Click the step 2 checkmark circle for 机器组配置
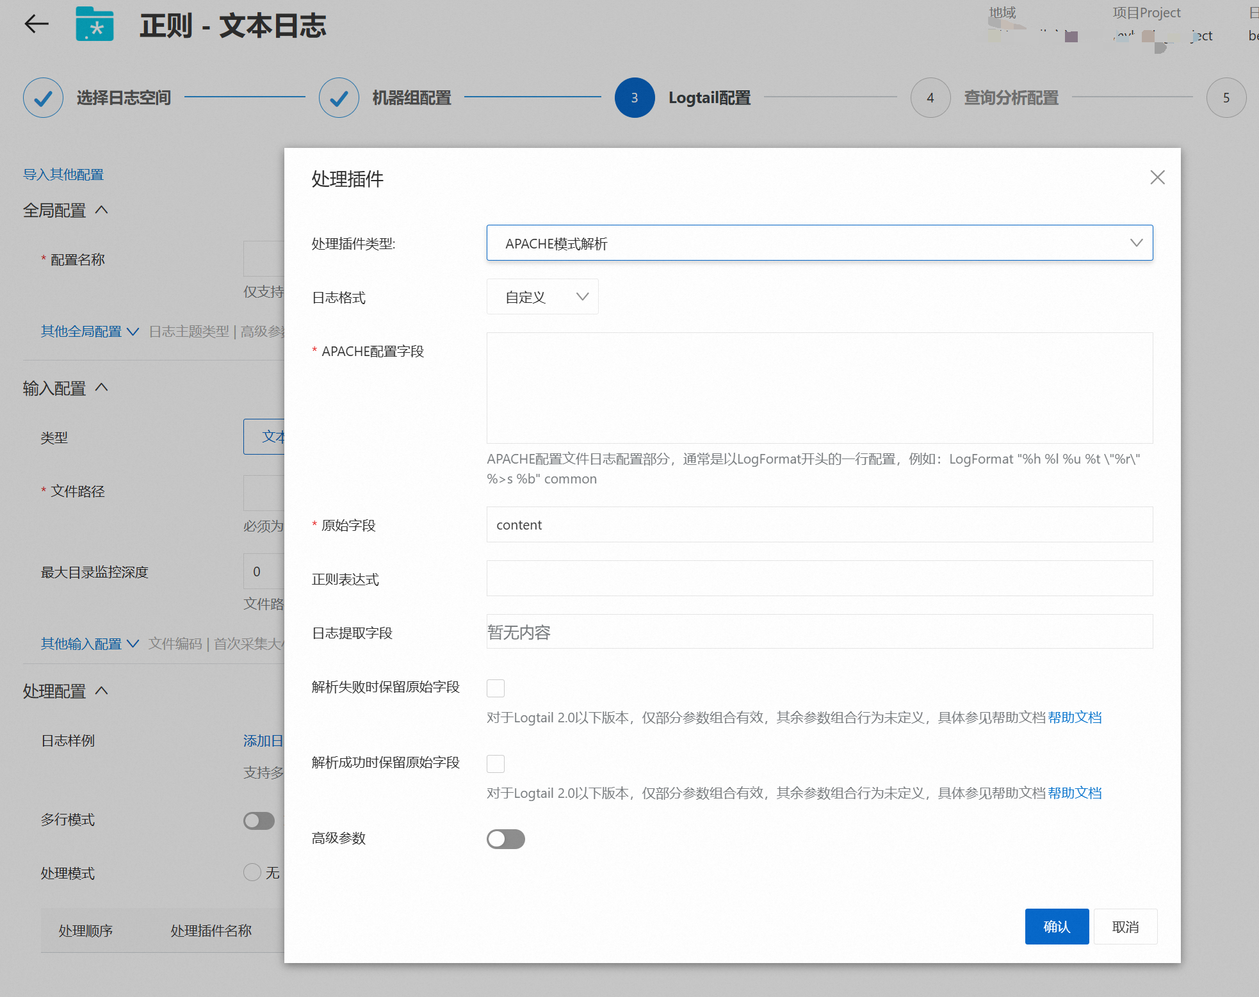The height and width of the screenshot is (997, 1259). coord(339,97)
